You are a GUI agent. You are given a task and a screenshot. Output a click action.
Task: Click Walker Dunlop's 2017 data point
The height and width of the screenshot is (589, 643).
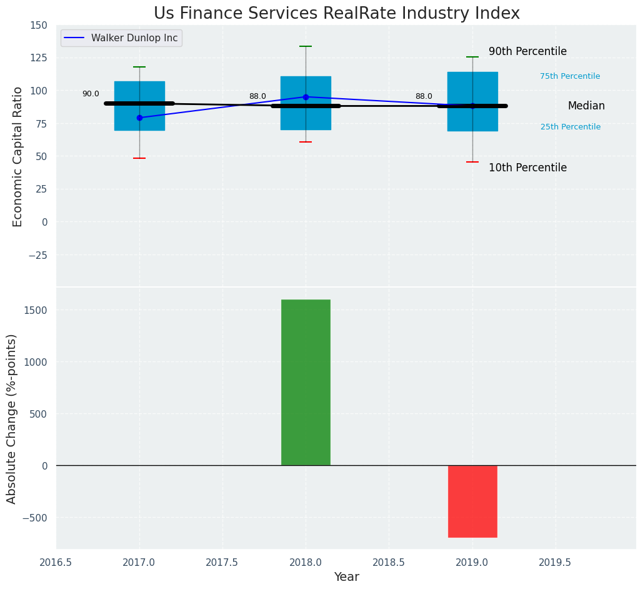pos(139,118)
